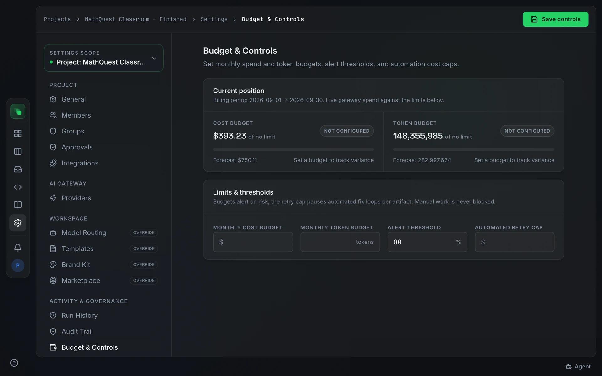Click the Templates OVERRIDE badge
This screenshot has width=602, height=376.
click(144, 249)
